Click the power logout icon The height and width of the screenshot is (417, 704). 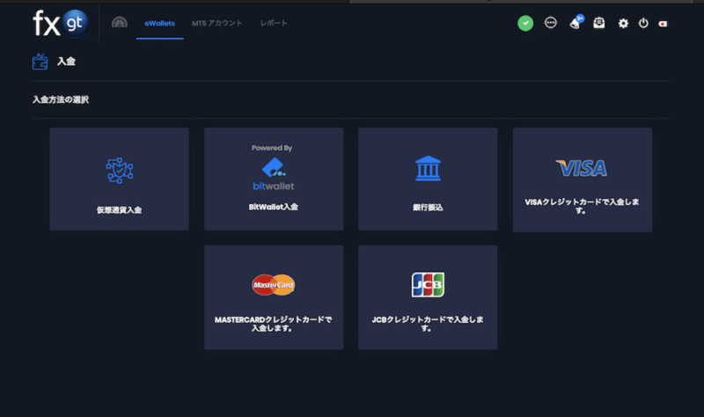pos(643,23)
